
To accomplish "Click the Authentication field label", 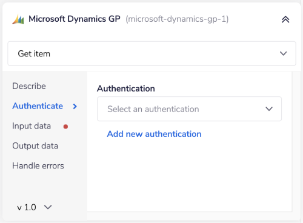I will pyautogui.click(x=126, y=88).
